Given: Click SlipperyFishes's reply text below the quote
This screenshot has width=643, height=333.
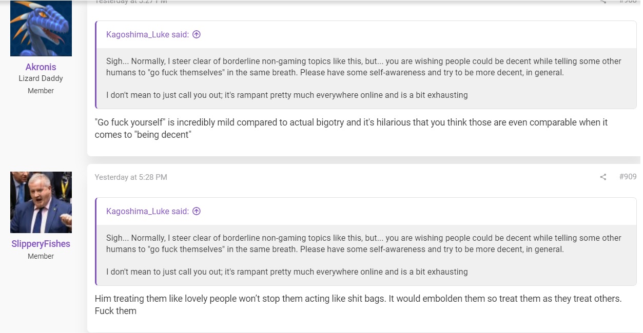Looking at the screenshot, I should (x=358, y=304).
